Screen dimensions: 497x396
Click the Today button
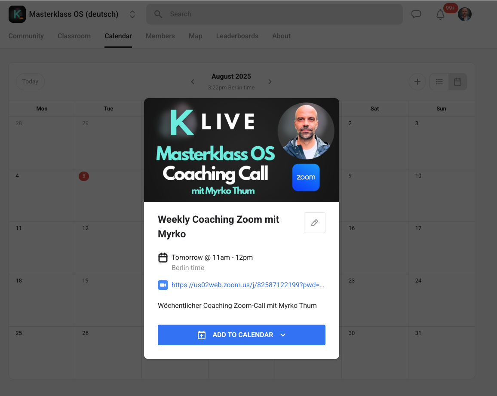[x=30, y=82]
